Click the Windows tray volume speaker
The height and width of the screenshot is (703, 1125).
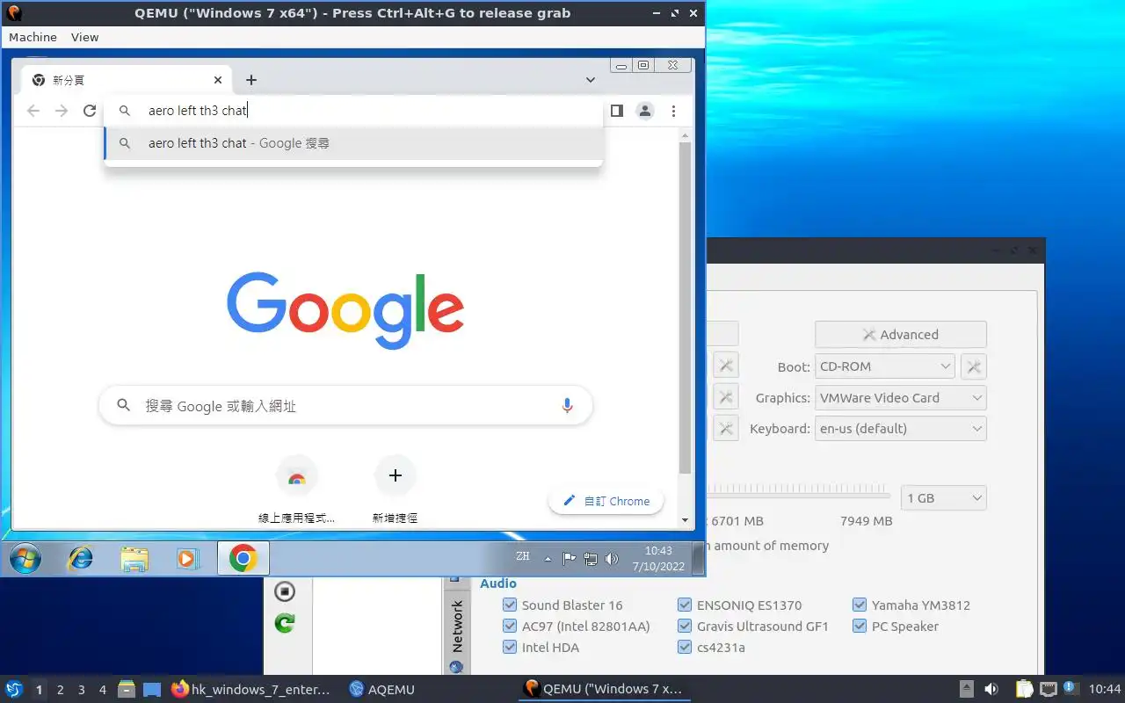(612, 558)
